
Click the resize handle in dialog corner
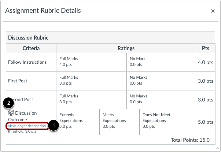tap(217, 148)
